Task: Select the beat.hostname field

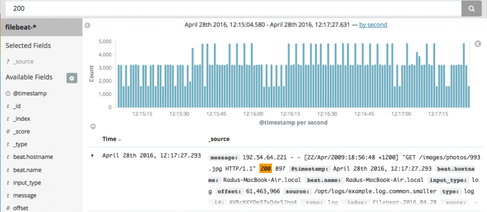Action: (33, 157)
